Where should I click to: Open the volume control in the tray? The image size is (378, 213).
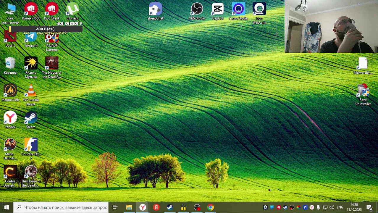click(332, 207)
